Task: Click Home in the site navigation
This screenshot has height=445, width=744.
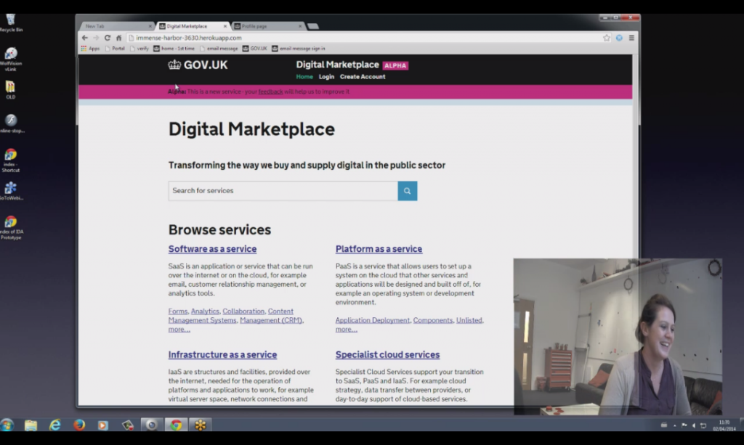Action: 304,77
